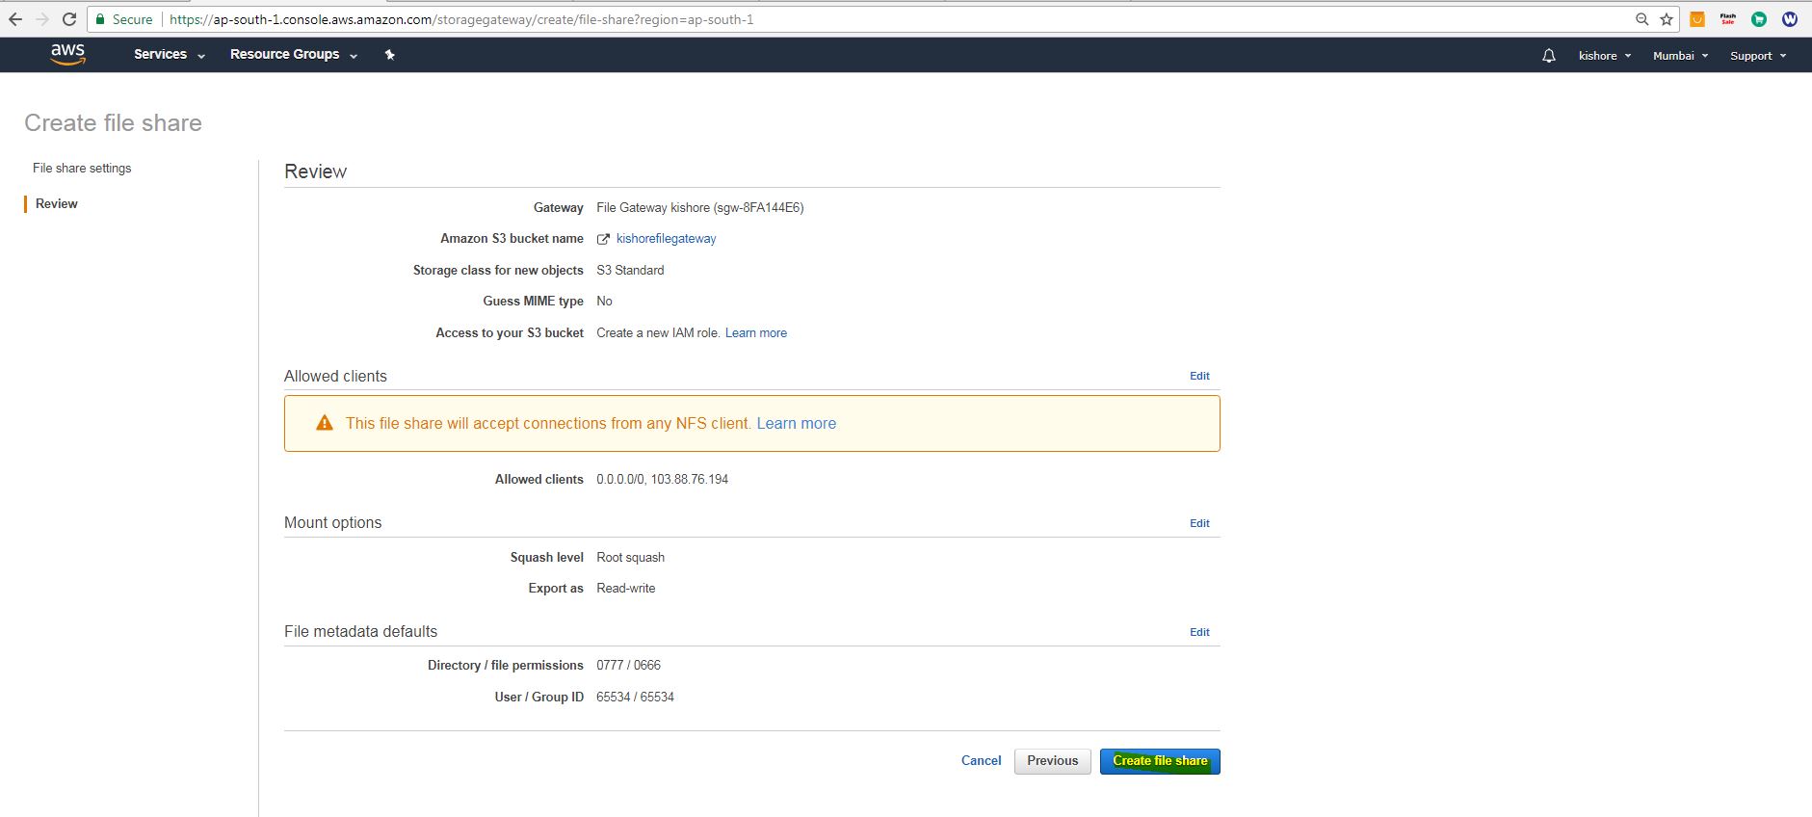Screen dimensions: 1812x817
Task: Click the Create file share button
Action: pyautogui.click(x=1160, y=761)
